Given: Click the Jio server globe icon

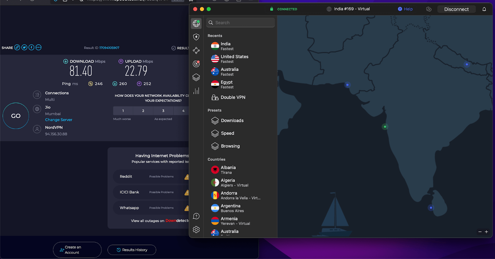Looking at the screenshot, I should tap(37, 109).
